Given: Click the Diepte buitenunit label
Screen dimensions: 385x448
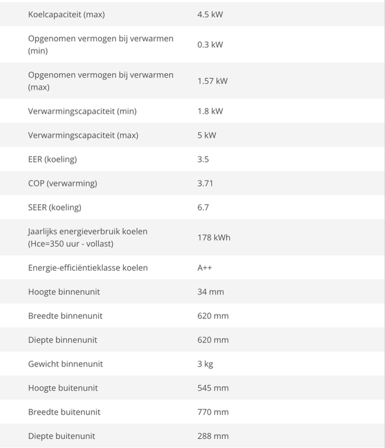Looking at the screenshot, I should [x=62, y=436].
